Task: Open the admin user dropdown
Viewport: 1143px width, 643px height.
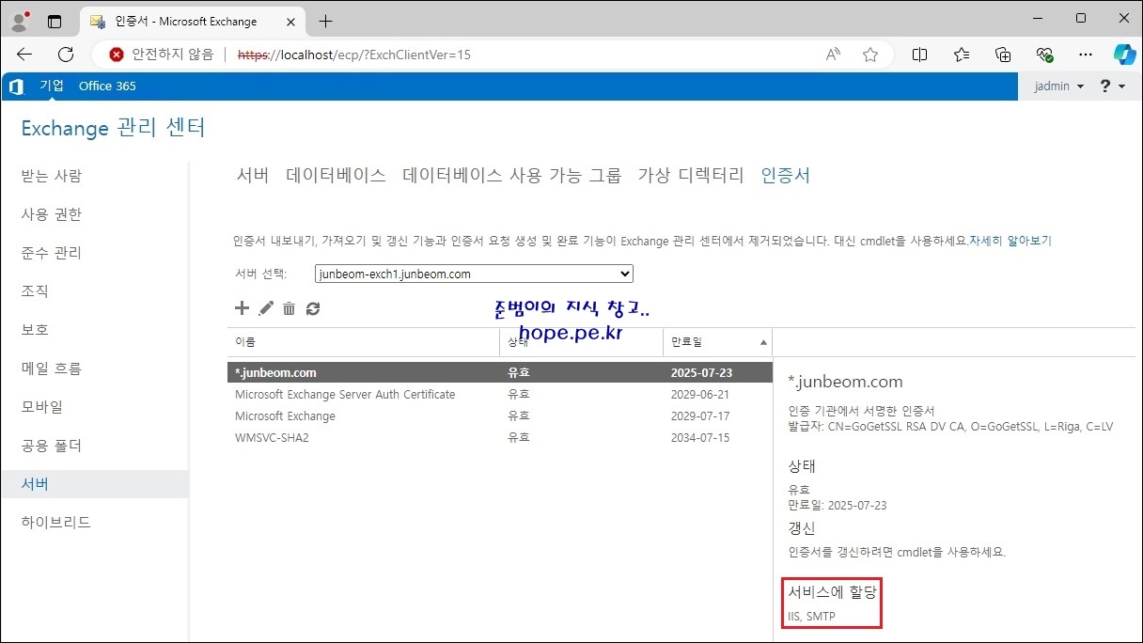Action: pyautogui.click(x=1059, y=86)
